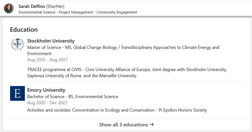Click the Education section heading

point(24,29)
